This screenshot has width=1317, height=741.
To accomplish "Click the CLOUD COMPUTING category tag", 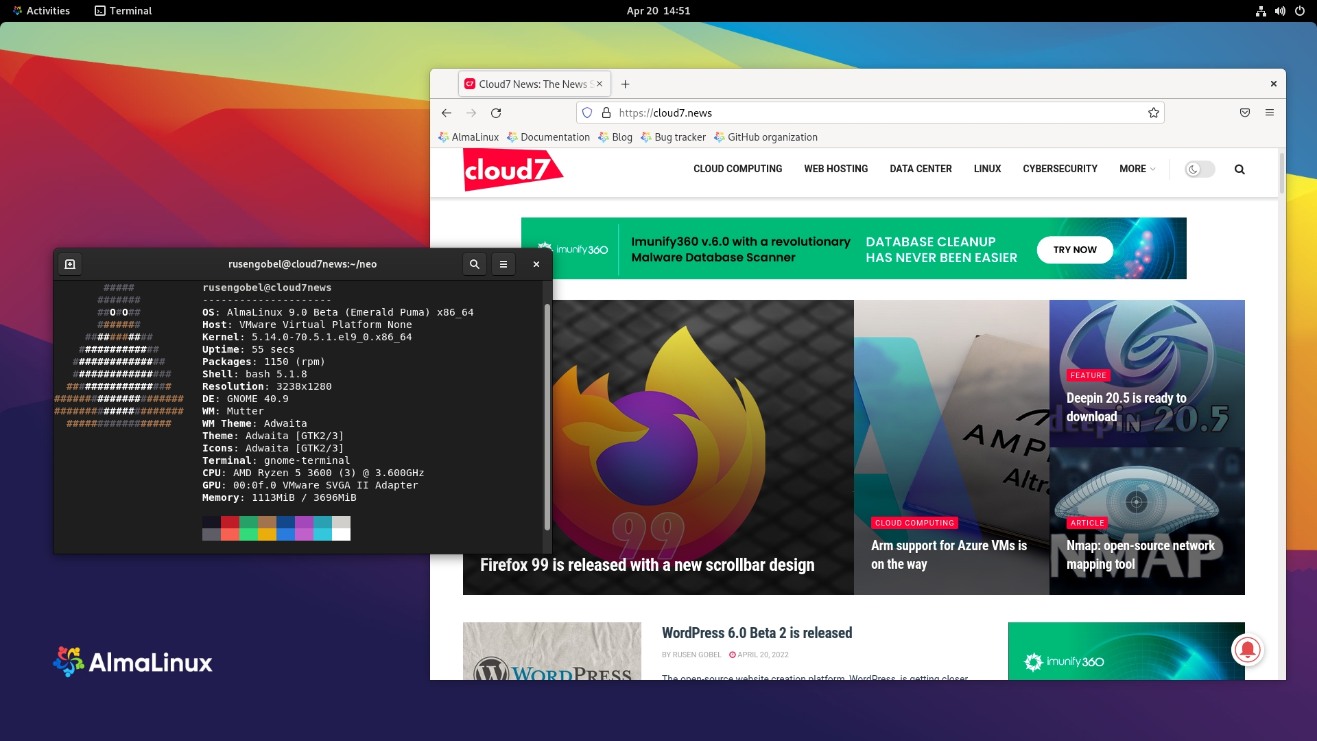I will (914, 523).
